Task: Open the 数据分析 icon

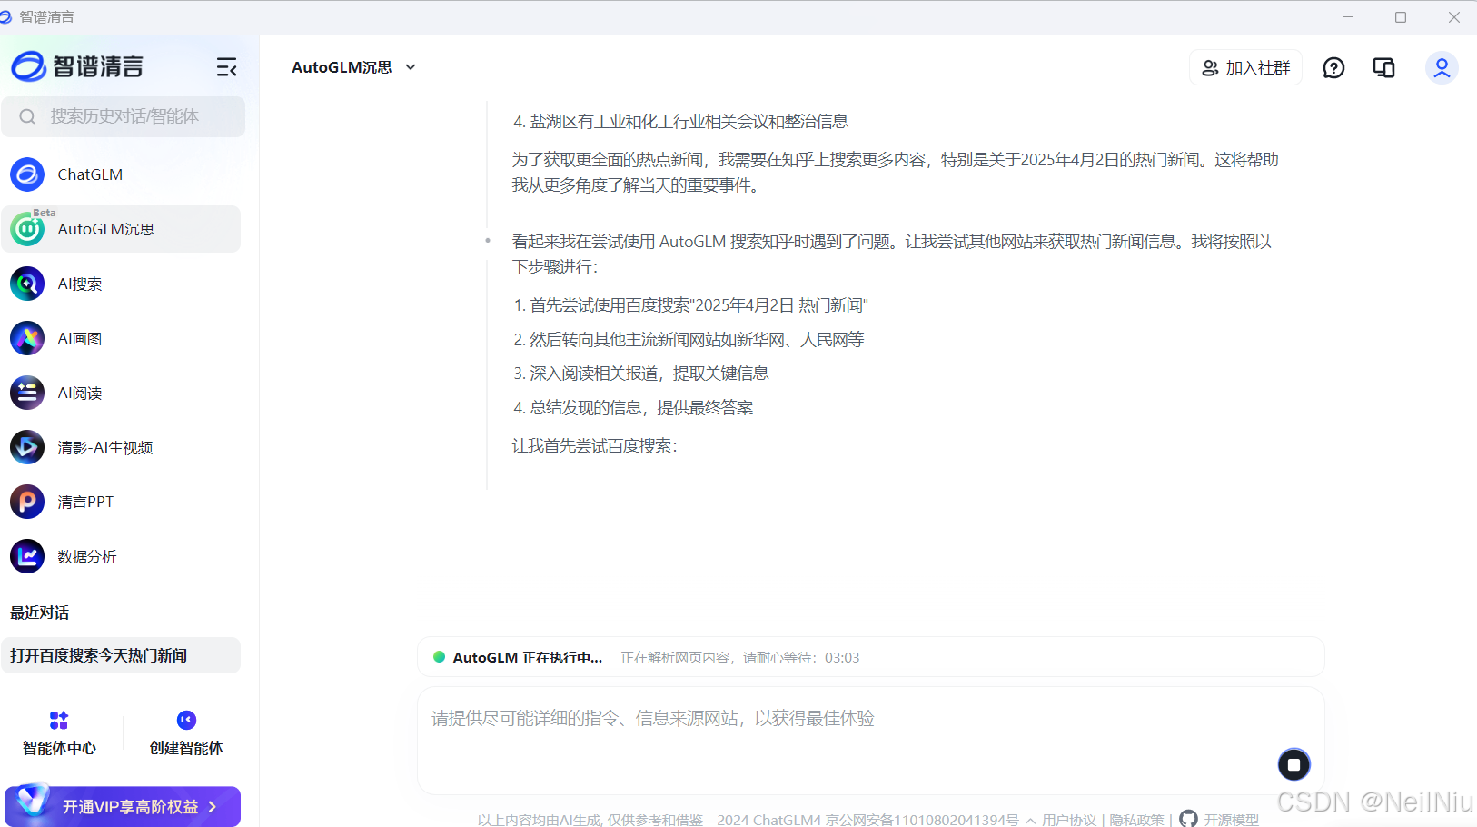Action: click(27, 556)
